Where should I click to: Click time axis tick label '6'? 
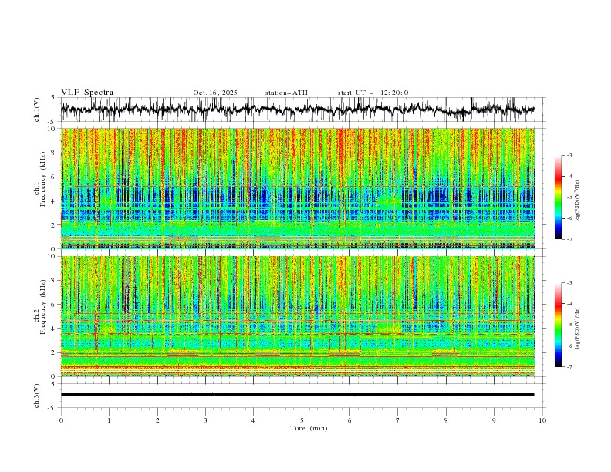pos(349,420)
